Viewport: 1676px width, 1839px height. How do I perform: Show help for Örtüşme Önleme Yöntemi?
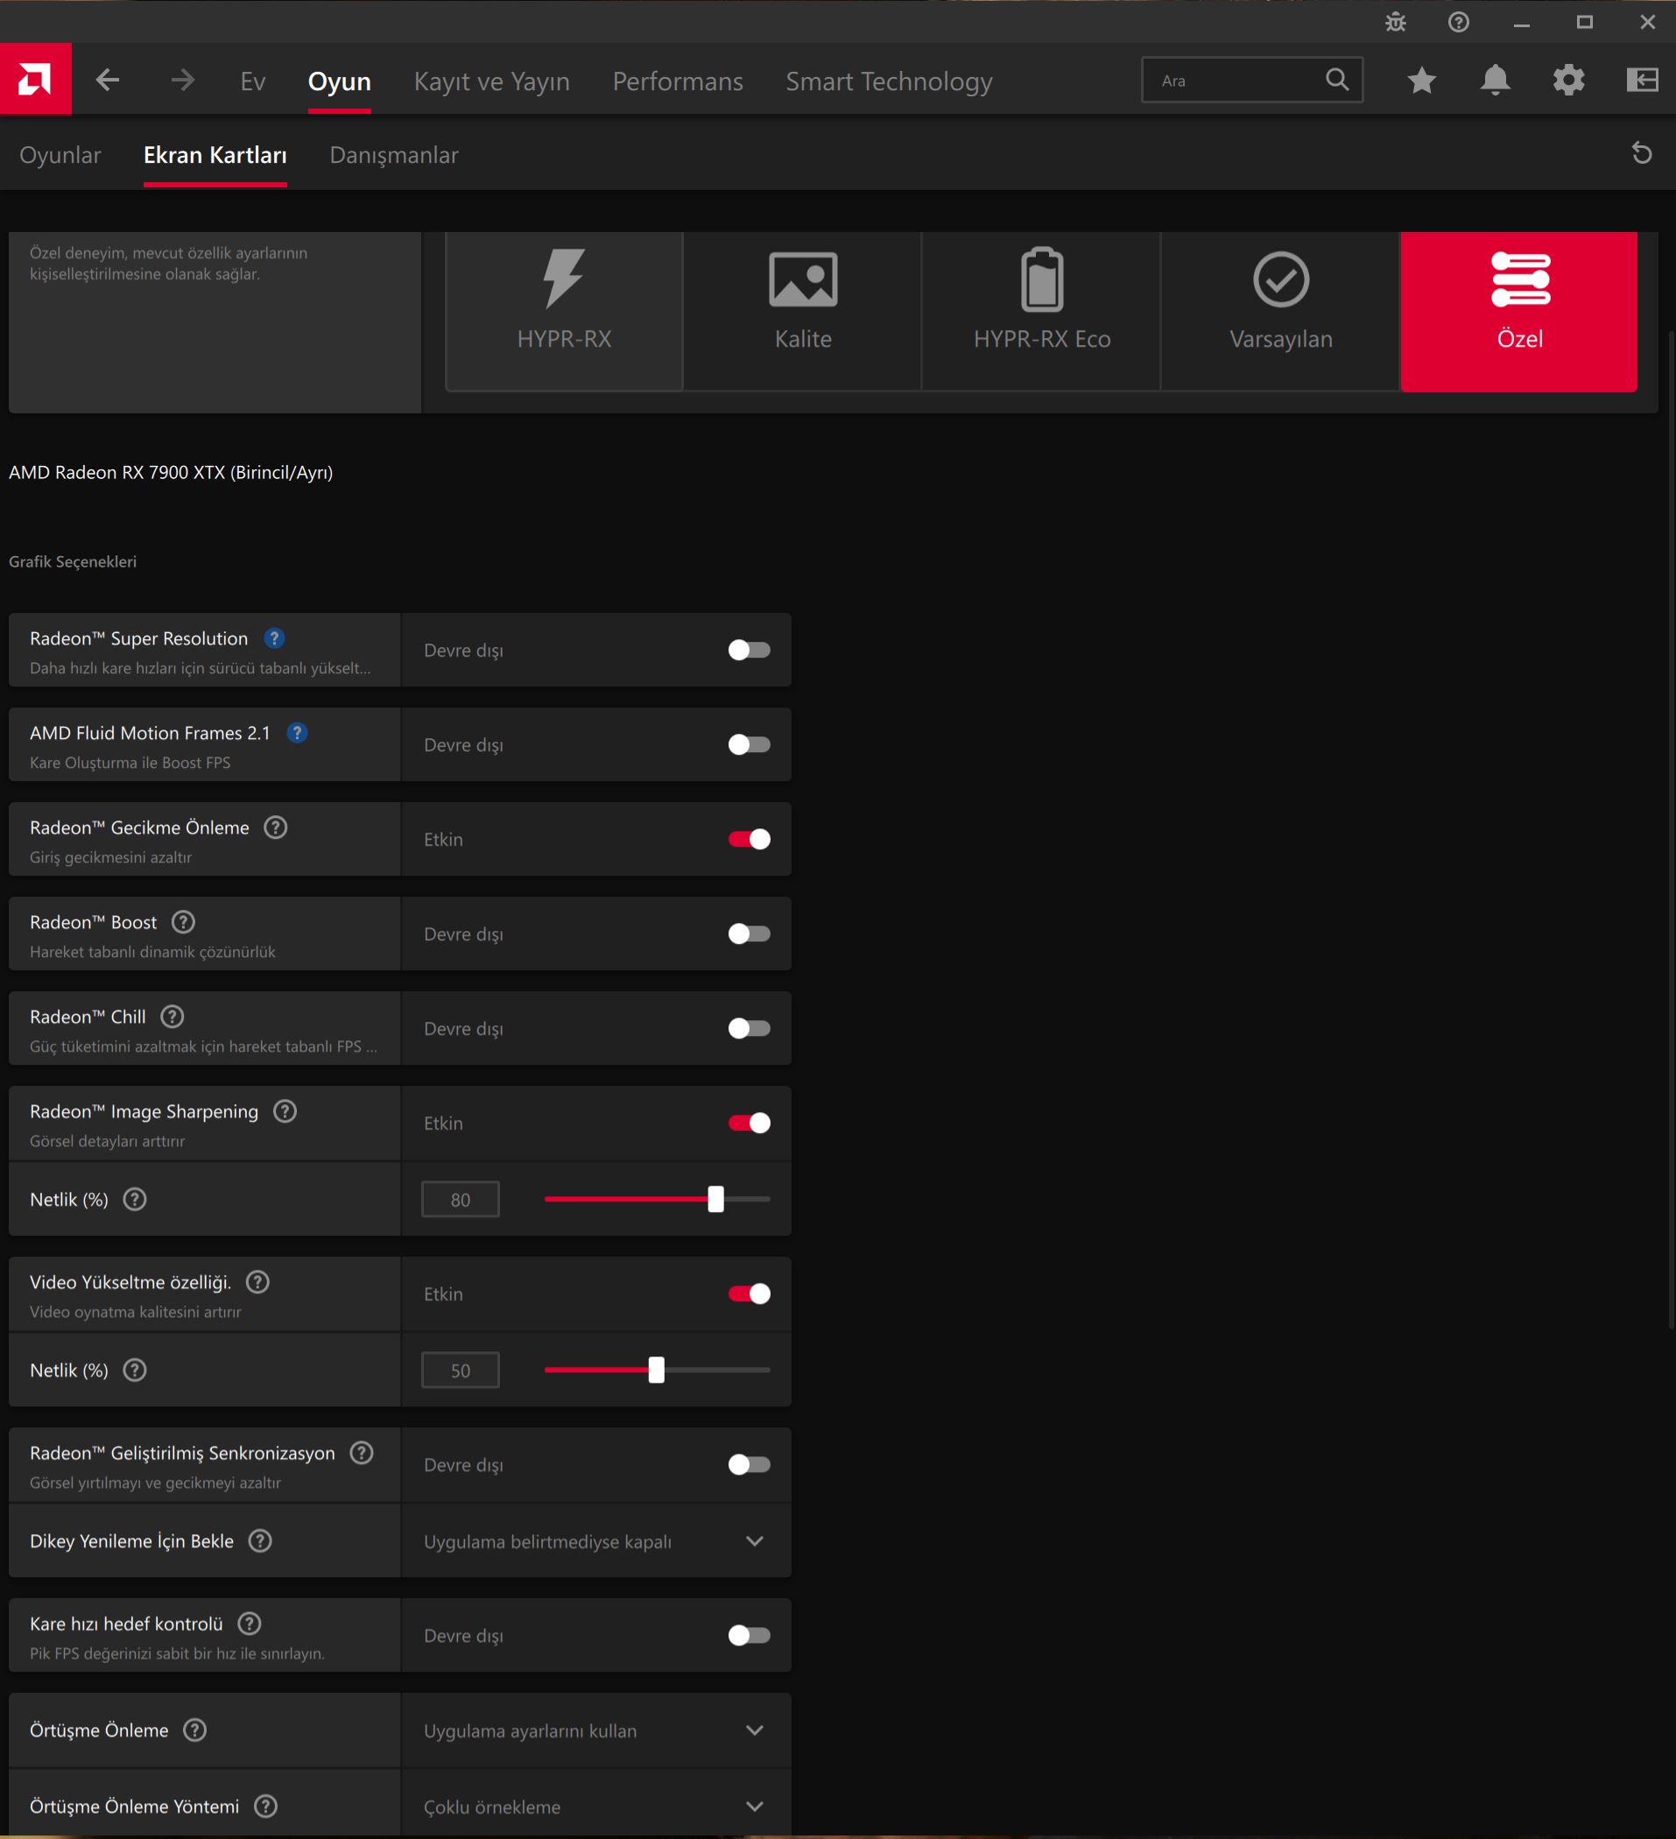pos(265,1806)
